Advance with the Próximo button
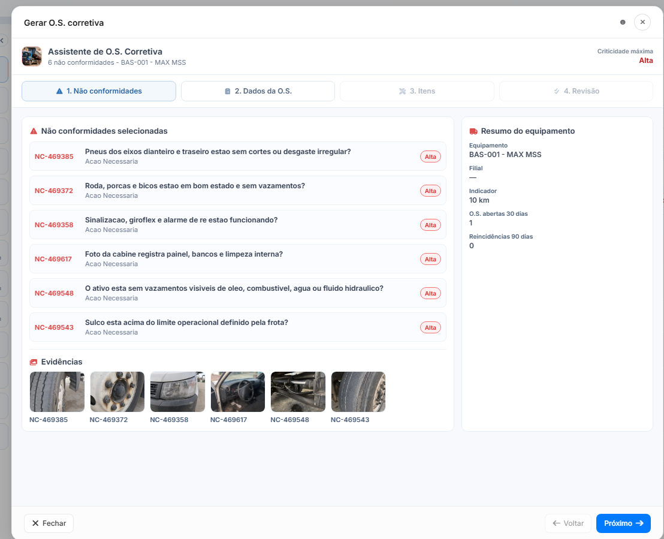This screenshot has height=539, width=664. click(x=623, y=523)
